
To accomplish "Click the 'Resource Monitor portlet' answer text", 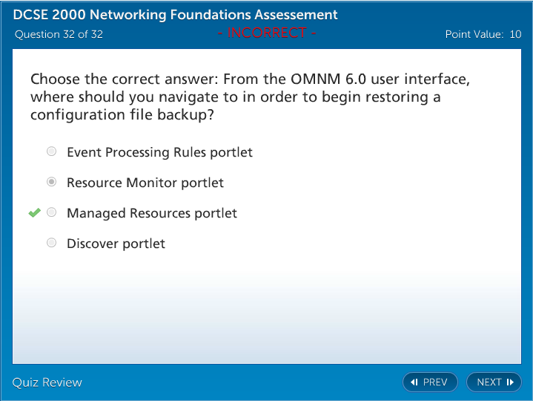I will point(145,183).
